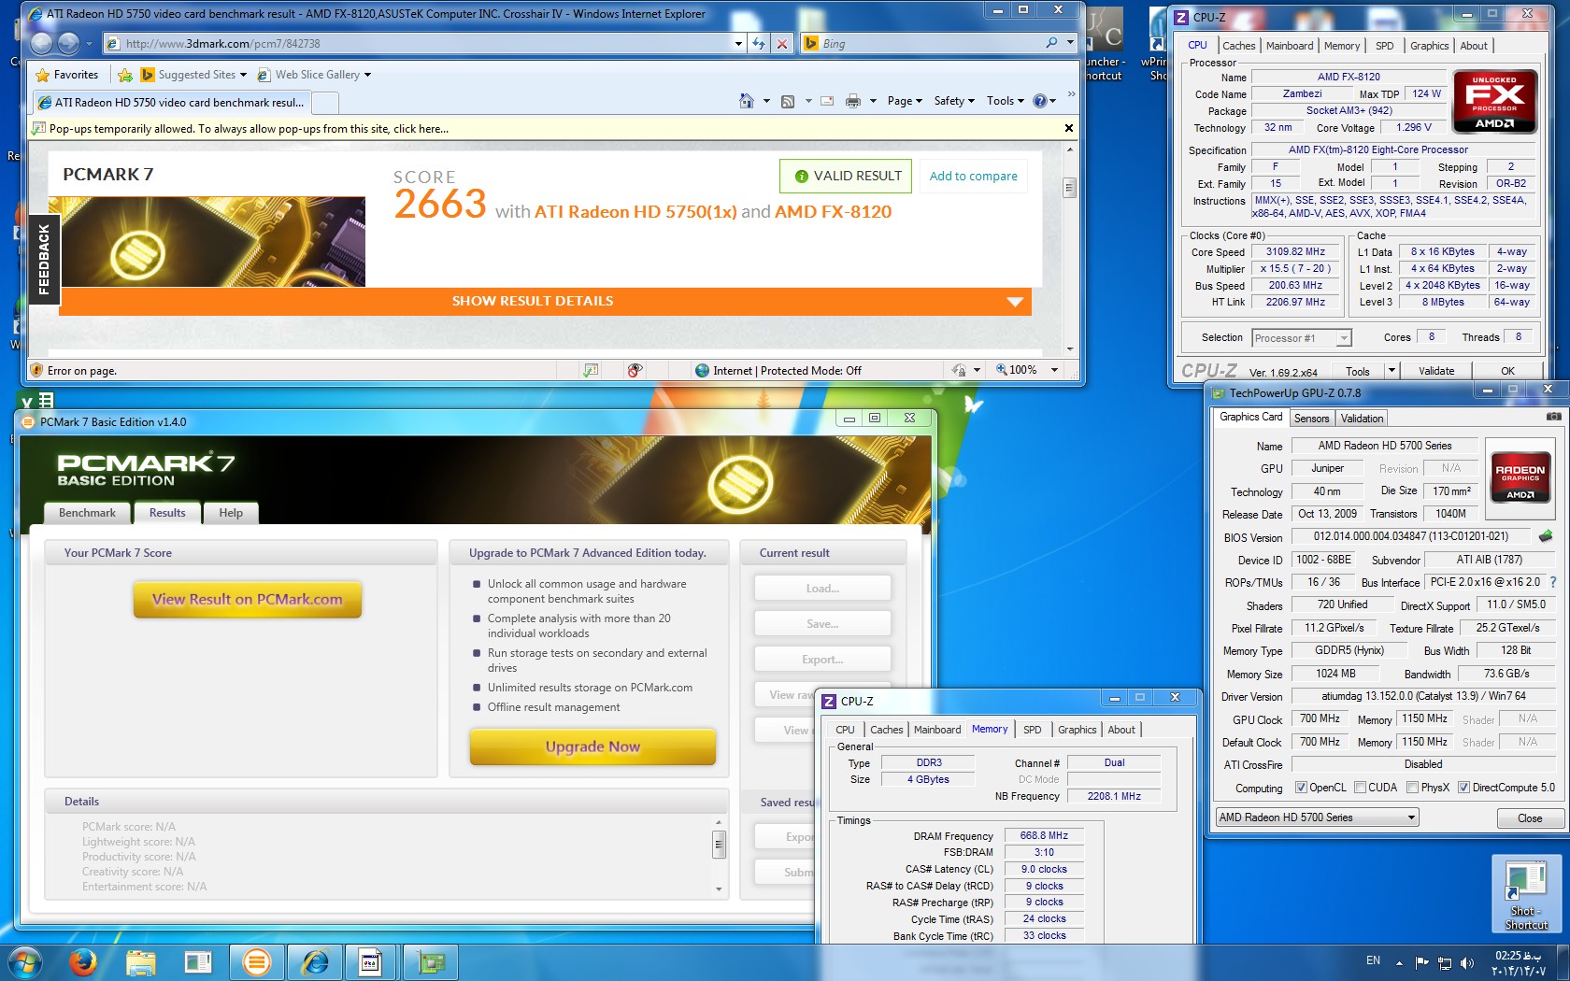Viewport: 1570px width, 981px height.
Task: Toggle the OpenCL checkbox in GPU-Z
Action: 1301,788
